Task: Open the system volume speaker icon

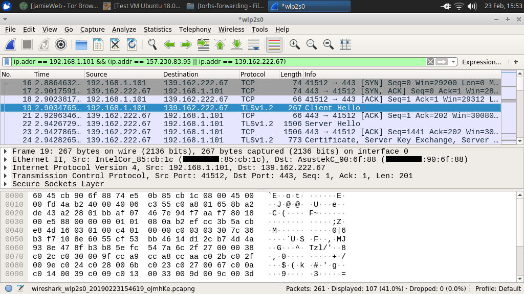Action: pos(472,6)
